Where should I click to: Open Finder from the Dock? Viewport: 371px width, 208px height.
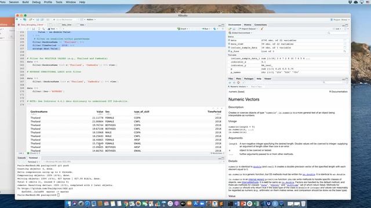[68, 204]
